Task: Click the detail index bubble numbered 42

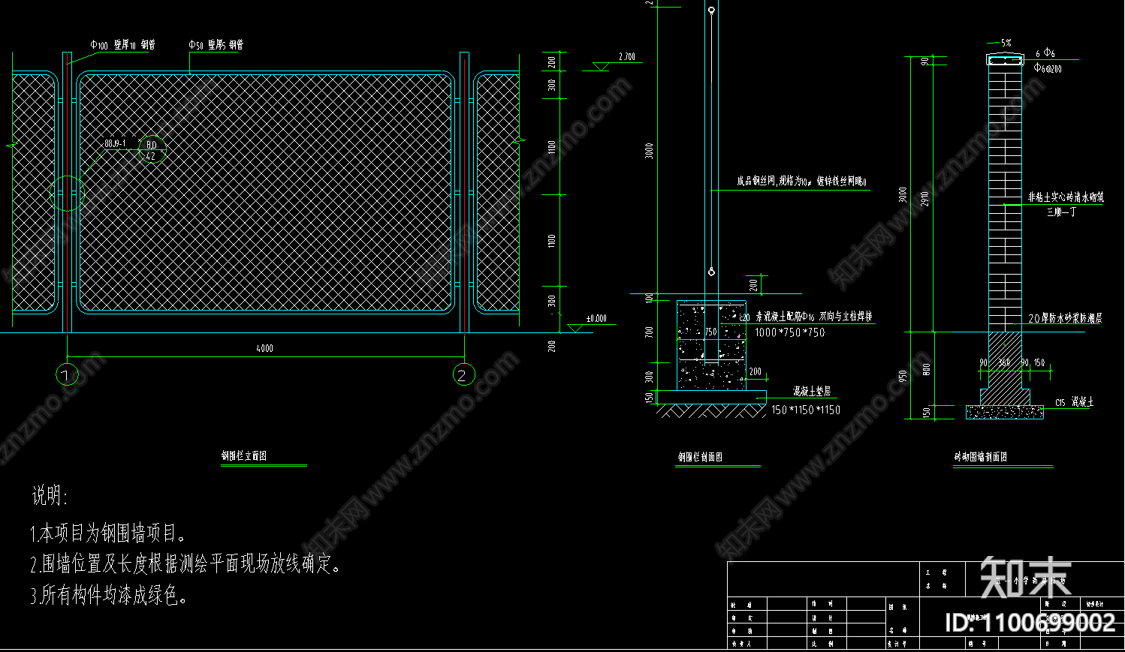Action: click(x=152, y=150)
